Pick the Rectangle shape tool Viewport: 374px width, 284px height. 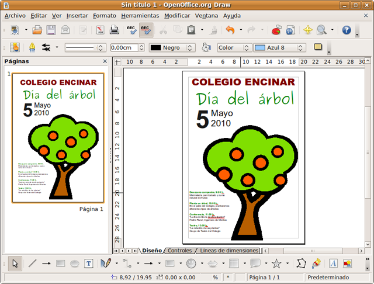click(60, 264)
